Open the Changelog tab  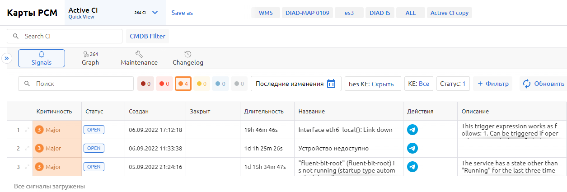188,58
